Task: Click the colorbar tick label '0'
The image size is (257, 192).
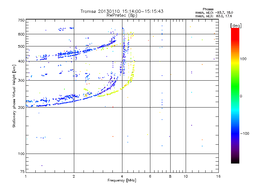Action: pos(241,96)
